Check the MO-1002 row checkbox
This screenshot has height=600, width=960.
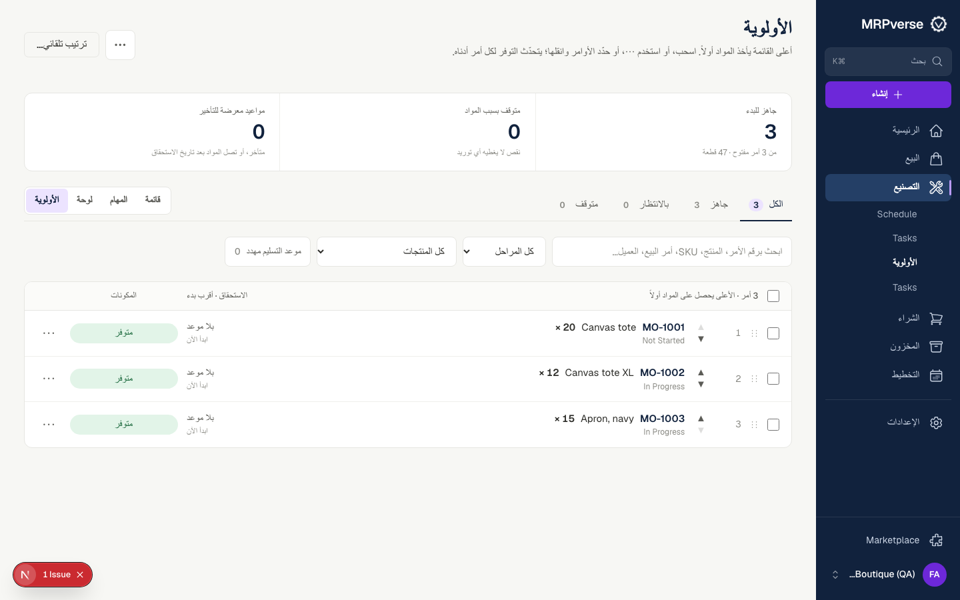tap(773, 379)
